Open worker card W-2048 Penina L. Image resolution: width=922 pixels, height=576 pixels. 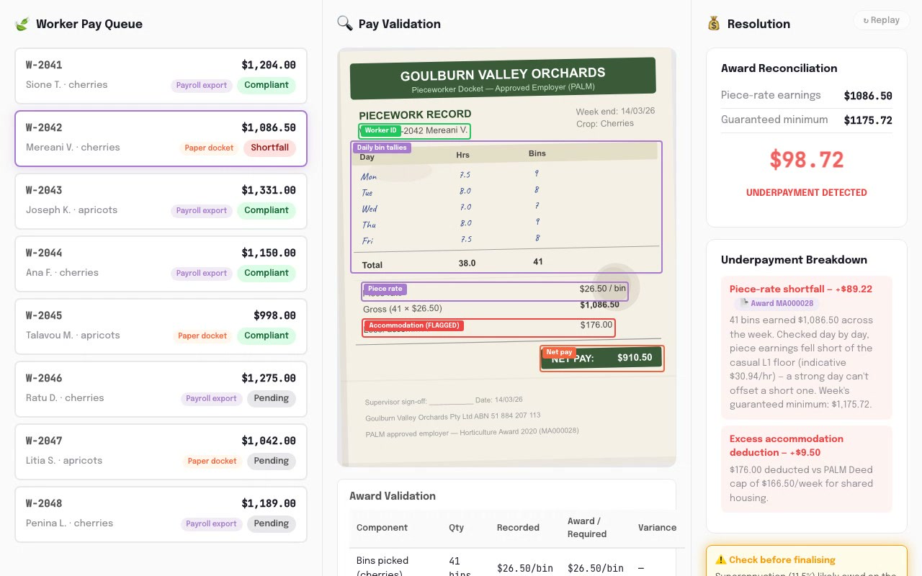[161, 514]
